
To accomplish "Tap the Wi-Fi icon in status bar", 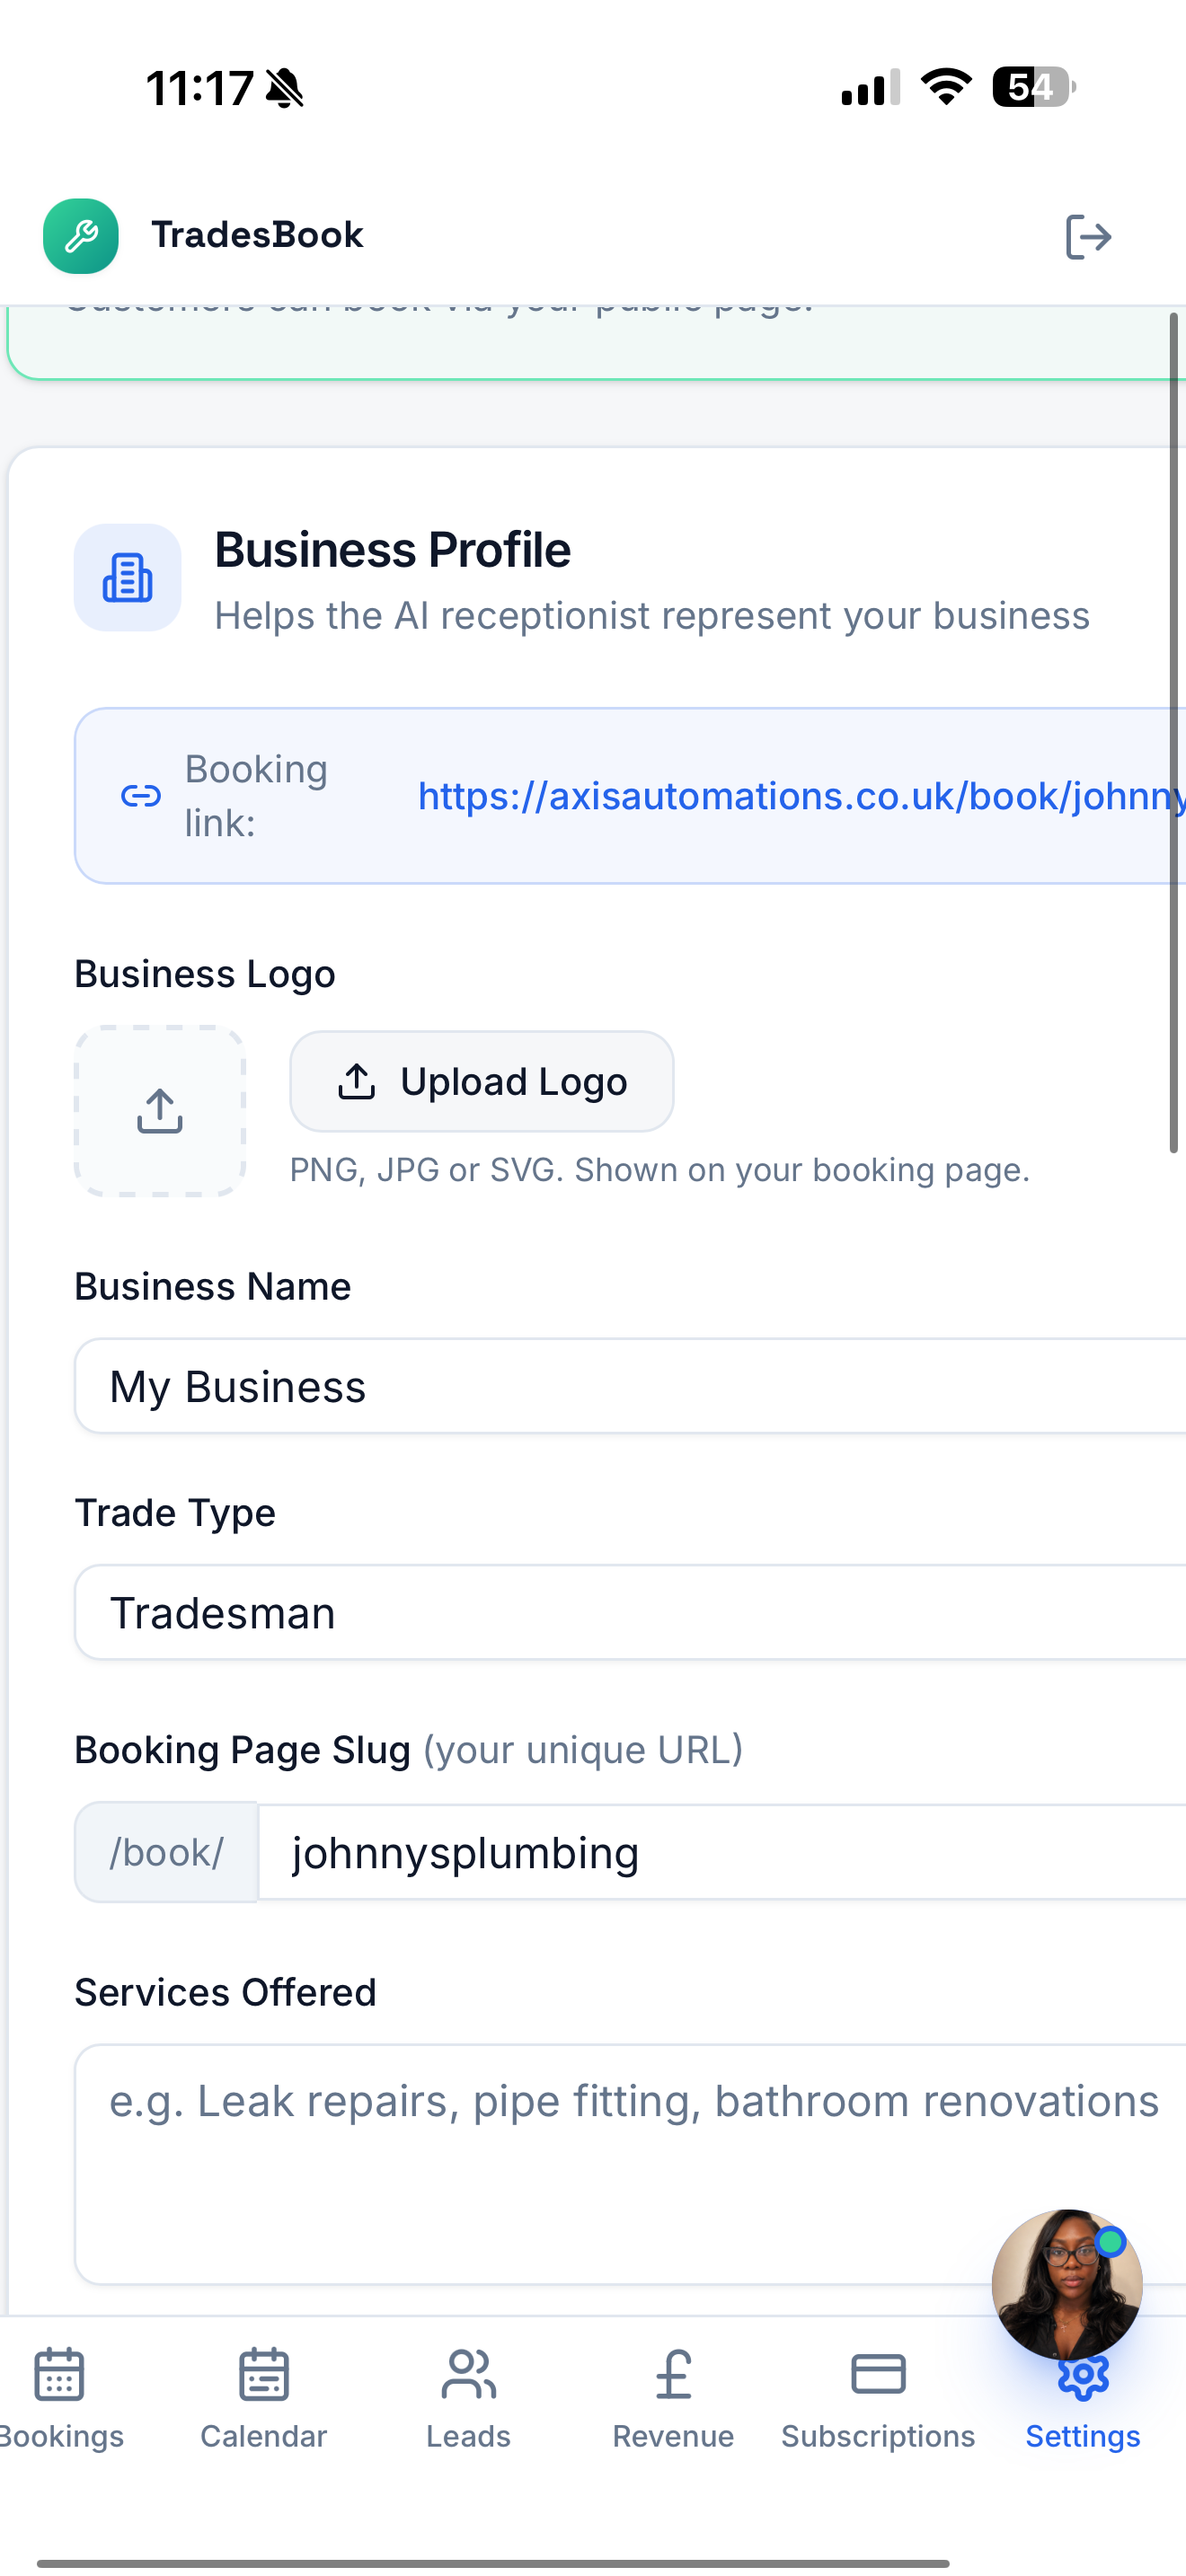I will [946, 86].
